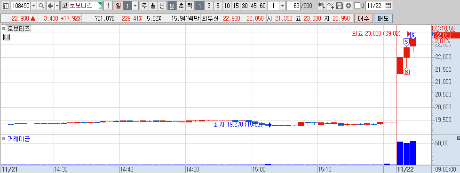Save the chart with the floppy disk icon
460x173 pixels.
[x=340, y=6]
